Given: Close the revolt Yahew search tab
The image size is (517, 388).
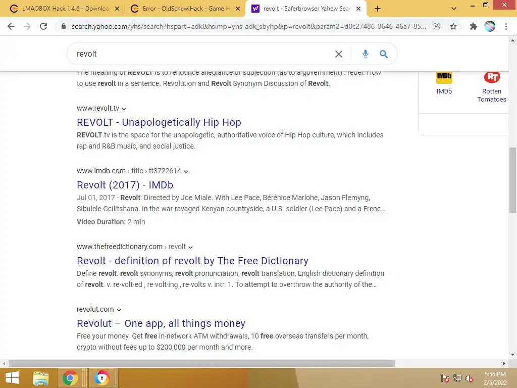Looking at the screenshot, I should point(358,9).
